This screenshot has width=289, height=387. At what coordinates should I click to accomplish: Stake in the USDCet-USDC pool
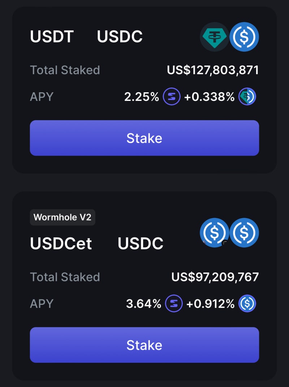144,345
